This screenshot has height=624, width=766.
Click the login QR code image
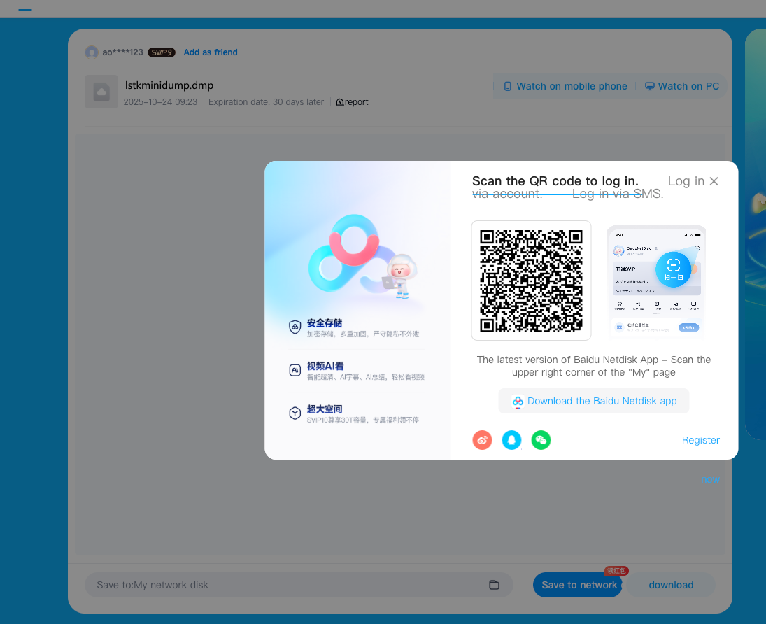click(x=531, y=281)
